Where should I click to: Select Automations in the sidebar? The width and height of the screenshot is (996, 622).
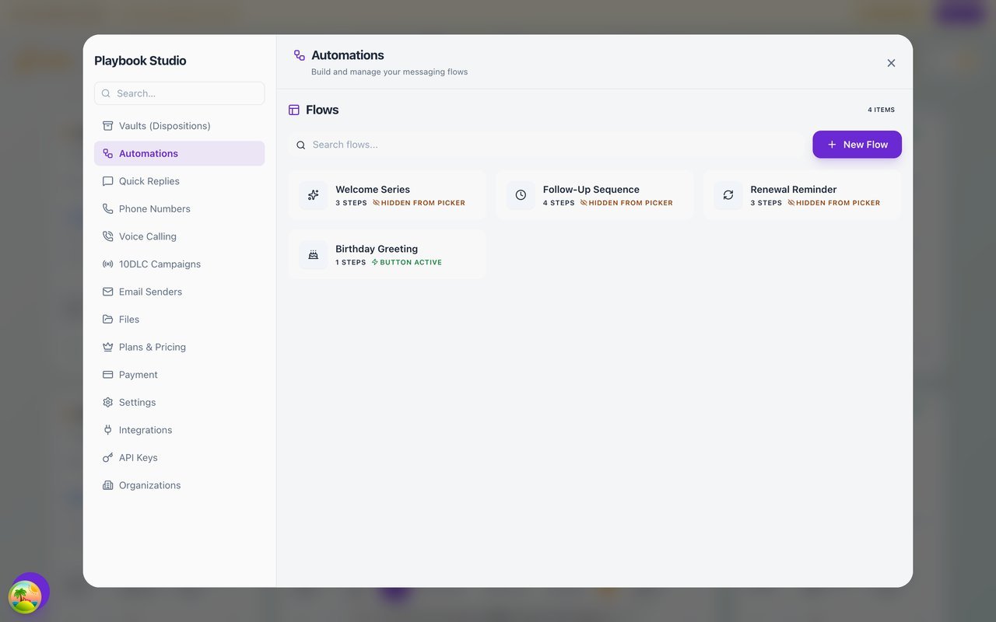coord(179,153)
